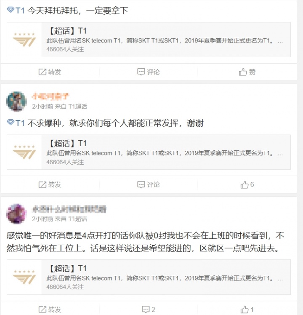Open the blurred orange username of the second post

[50, 96]
